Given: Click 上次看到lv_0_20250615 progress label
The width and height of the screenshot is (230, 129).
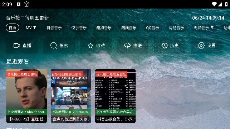Looking at the screenshot, I should pos(71,112).
